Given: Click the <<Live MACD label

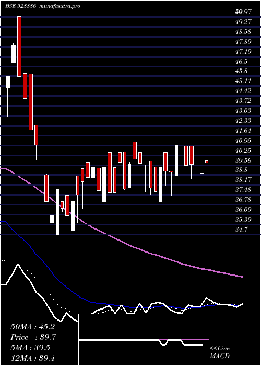Looking at the screenshot, I should point(220,352).
